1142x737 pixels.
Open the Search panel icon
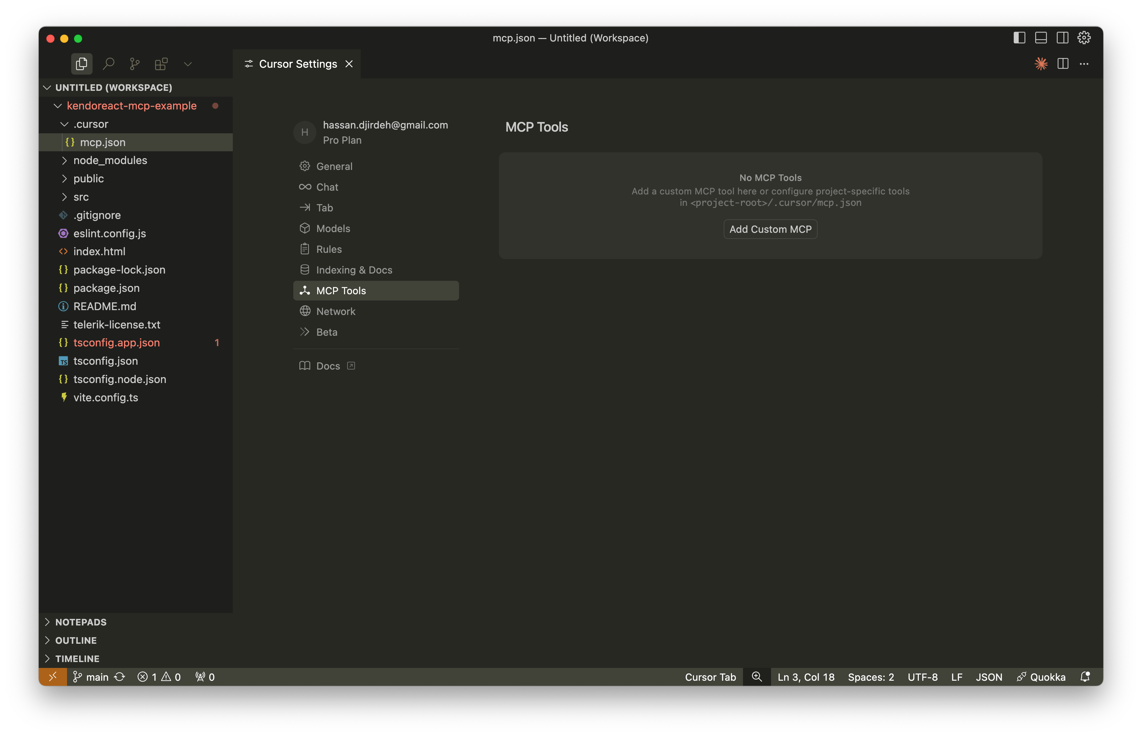click(109, 63)
